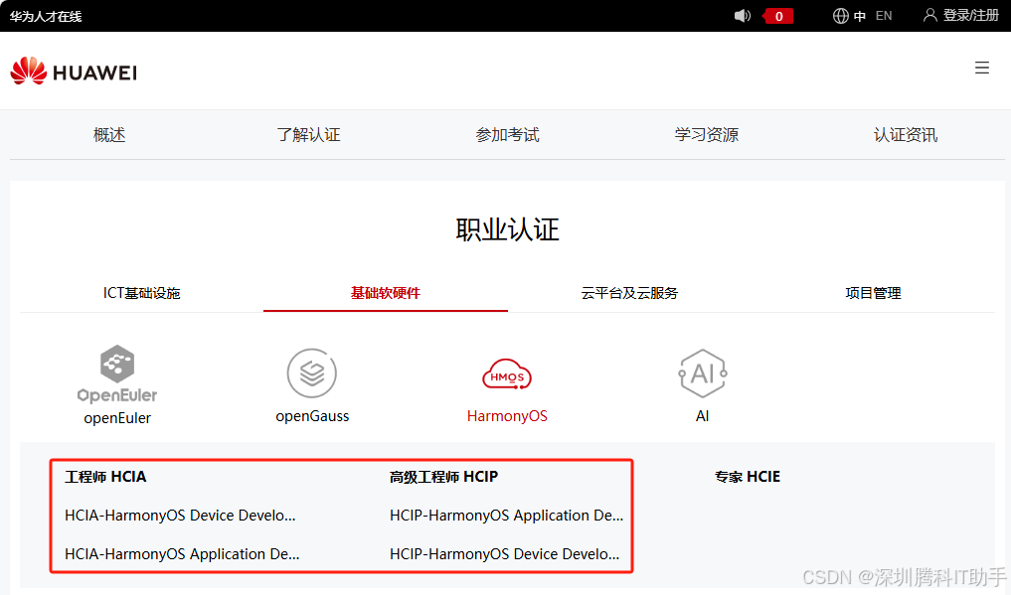Click the red HarmonyOS label text
Screen dimensions: 1011x595
[507, 416]
